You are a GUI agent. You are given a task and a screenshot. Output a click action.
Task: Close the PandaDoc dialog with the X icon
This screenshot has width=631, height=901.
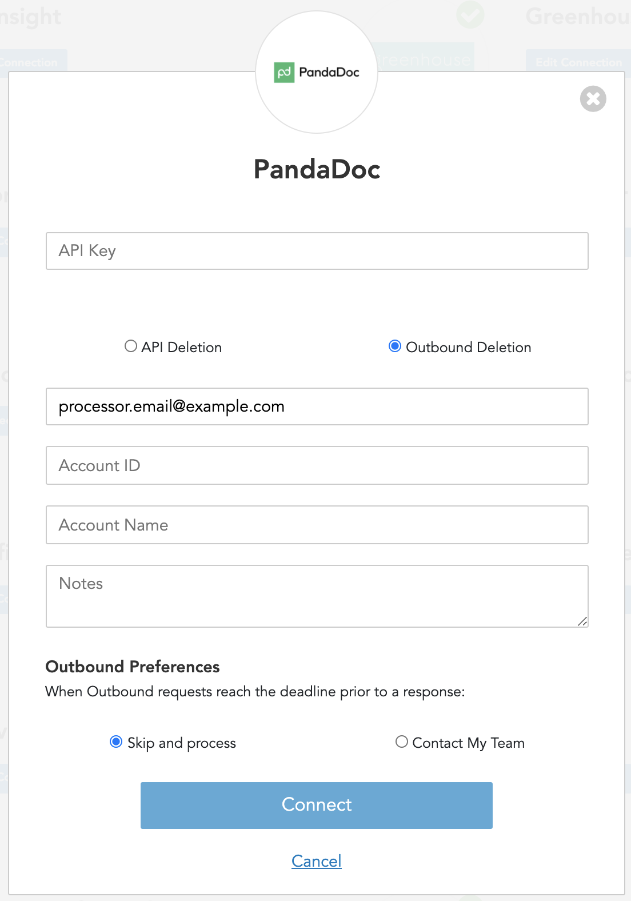593,99
